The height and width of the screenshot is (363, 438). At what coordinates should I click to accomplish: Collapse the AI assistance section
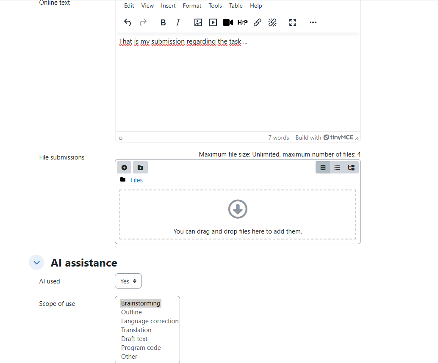coord(36,263)
